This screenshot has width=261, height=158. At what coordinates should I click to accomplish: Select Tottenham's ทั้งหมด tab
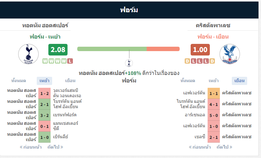coord(19,81)
